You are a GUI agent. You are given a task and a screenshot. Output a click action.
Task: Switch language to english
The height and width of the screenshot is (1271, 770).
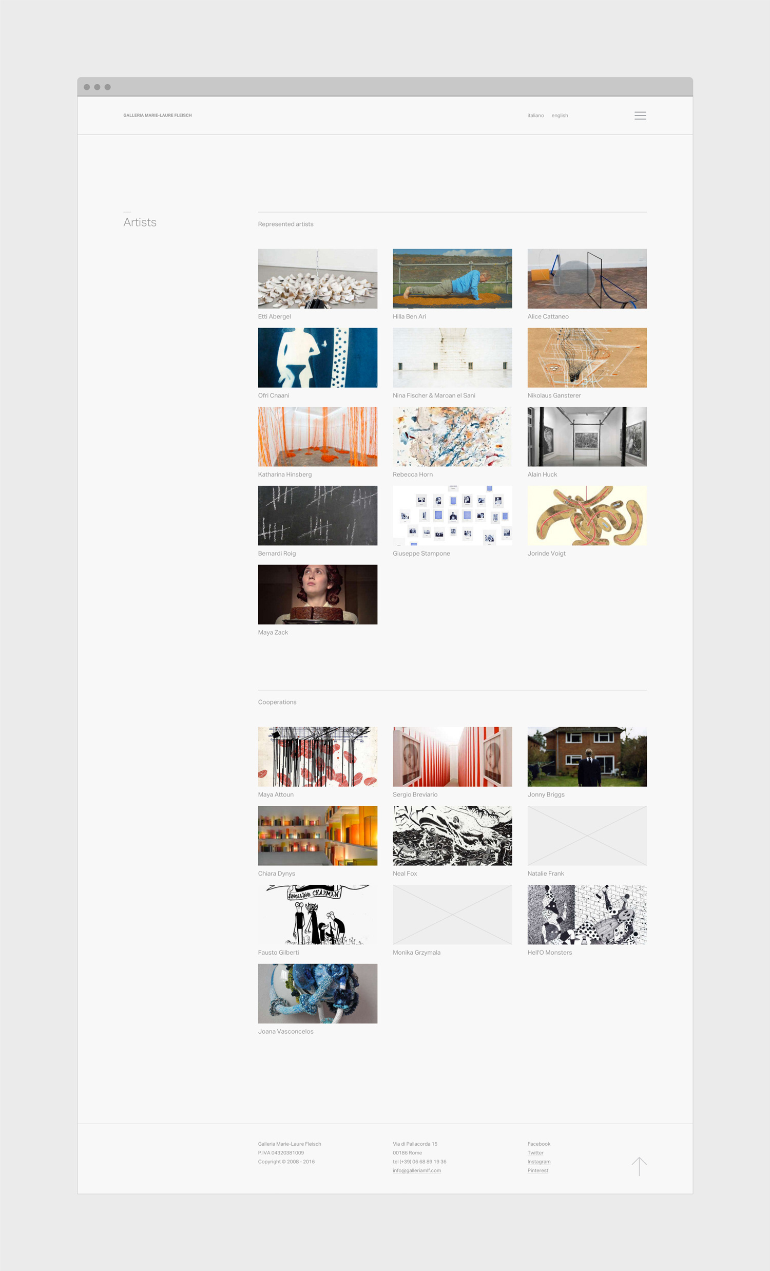pos(560,116)
